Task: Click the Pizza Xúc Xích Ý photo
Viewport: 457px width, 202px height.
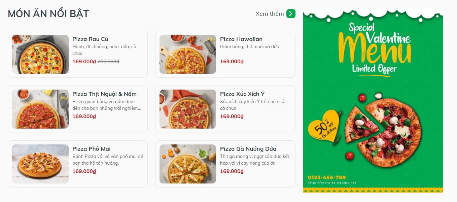Action: point(187,109)
